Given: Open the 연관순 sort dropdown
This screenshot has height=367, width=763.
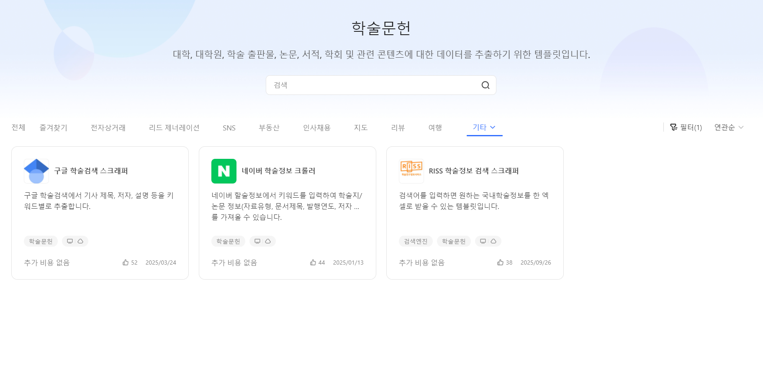Looking at the screenshot, I should point(729,127).
